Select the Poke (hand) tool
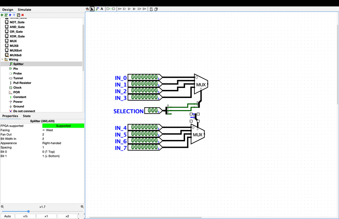The height and width of the screenshot is (219, 339). (87, 9)
